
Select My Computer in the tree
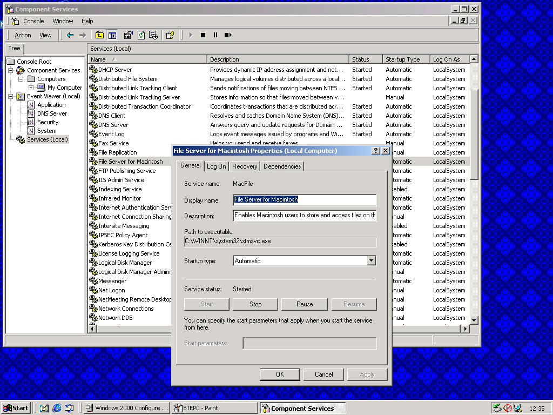click(65, 88)
